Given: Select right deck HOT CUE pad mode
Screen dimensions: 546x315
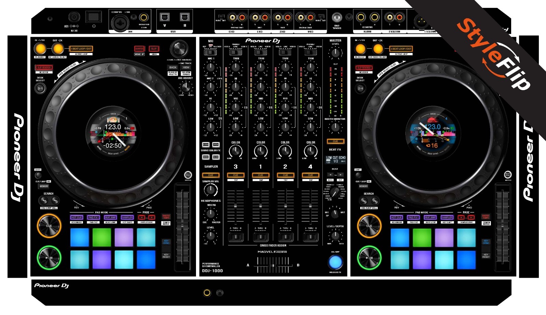Looking at the screenshot, I should tap(396, 217).
